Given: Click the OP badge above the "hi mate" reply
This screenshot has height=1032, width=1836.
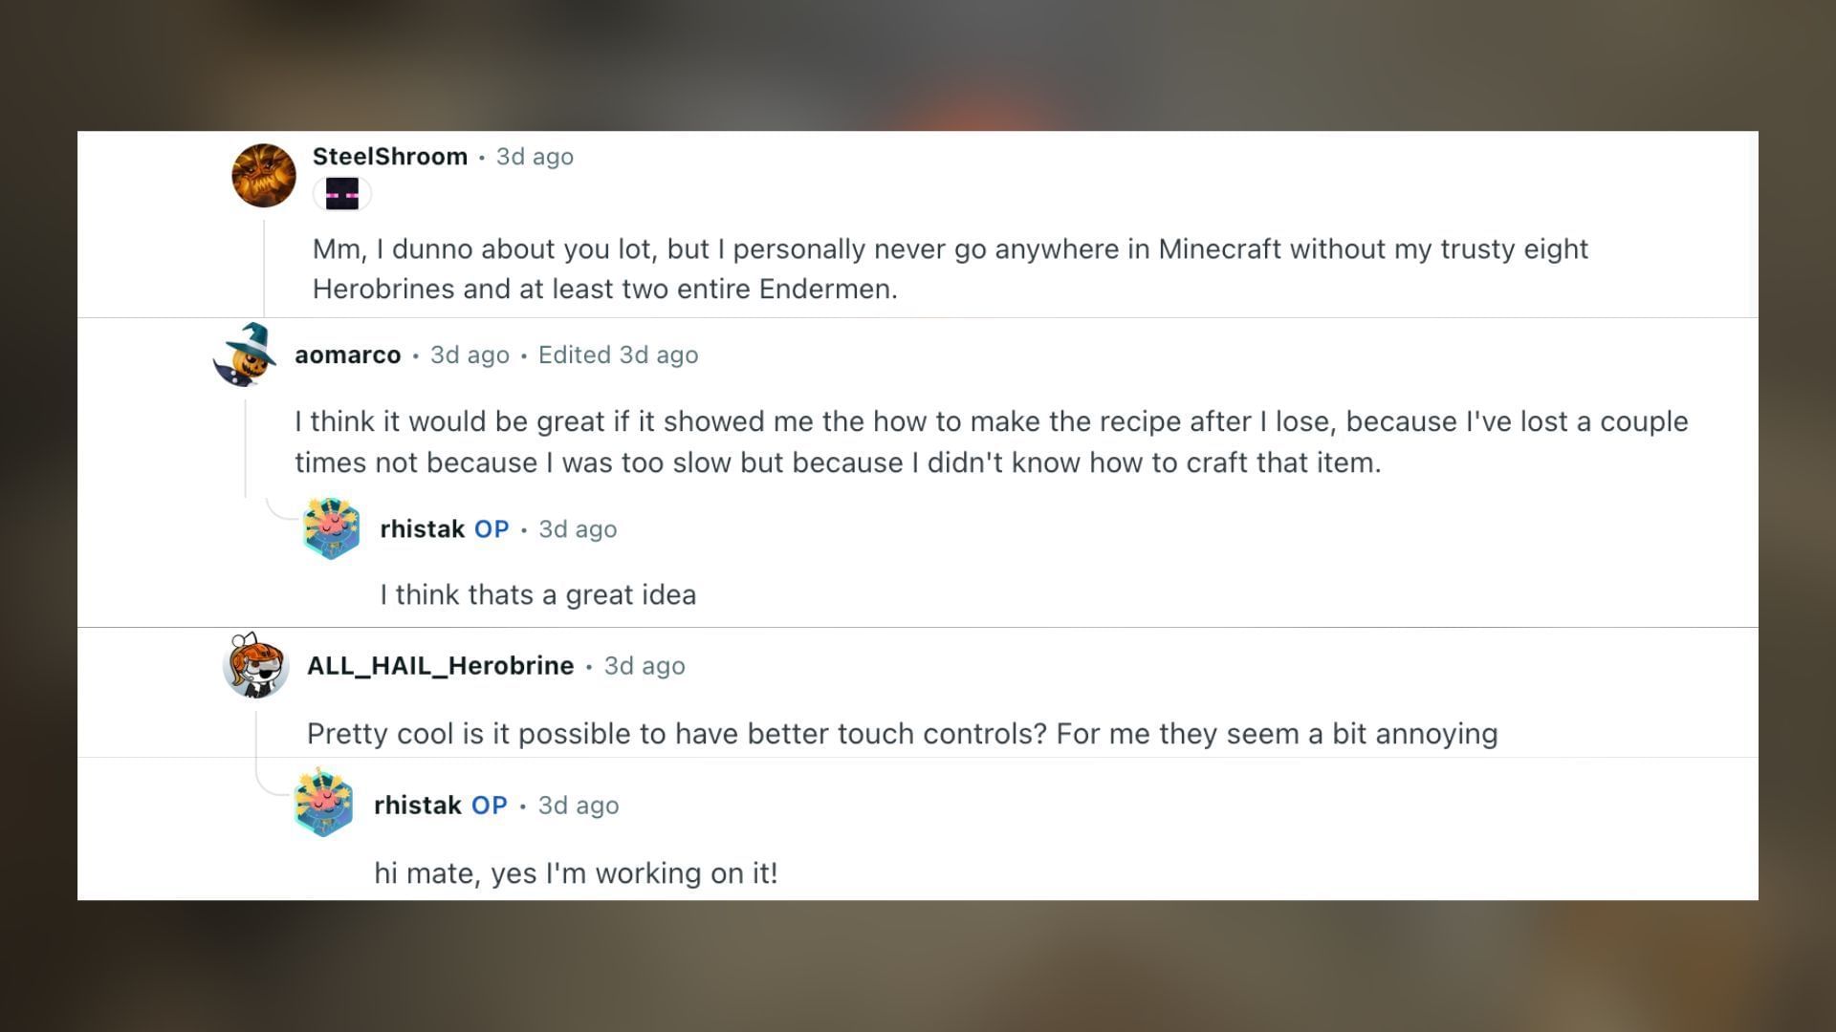Looking at the screenshot, I should 489,806.
